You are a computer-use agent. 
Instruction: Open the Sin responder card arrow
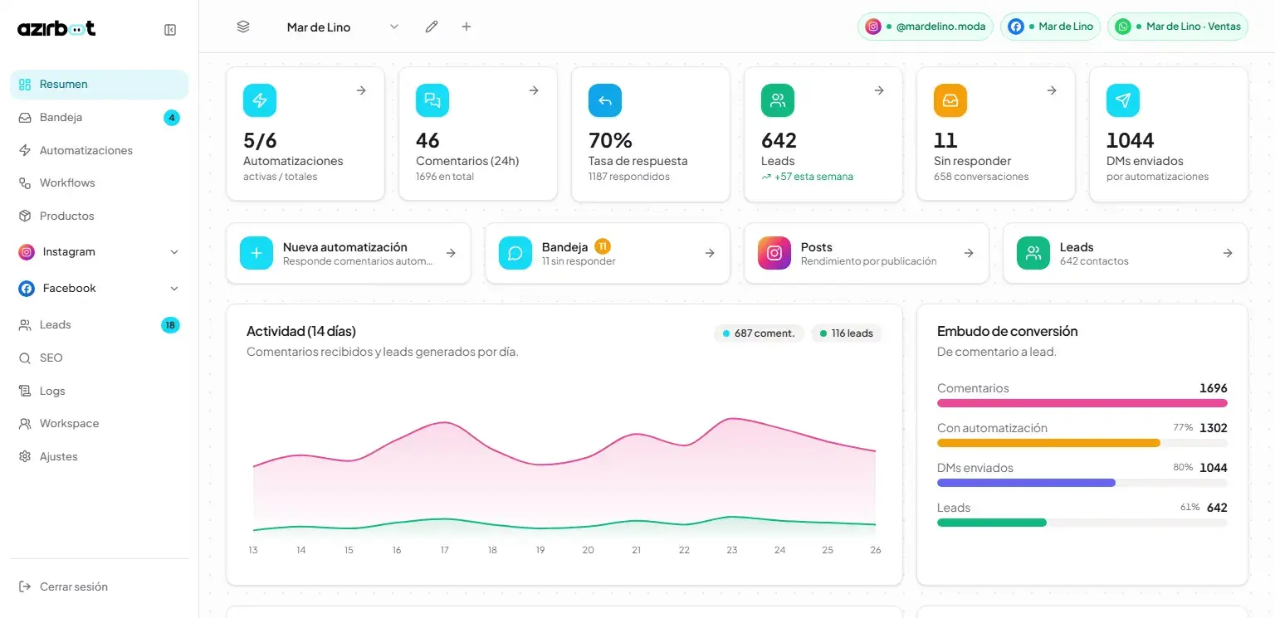pyautogui.click(x=1052, y=90)
